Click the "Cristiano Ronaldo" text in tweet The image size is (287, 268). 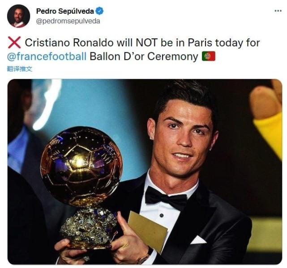69,43
